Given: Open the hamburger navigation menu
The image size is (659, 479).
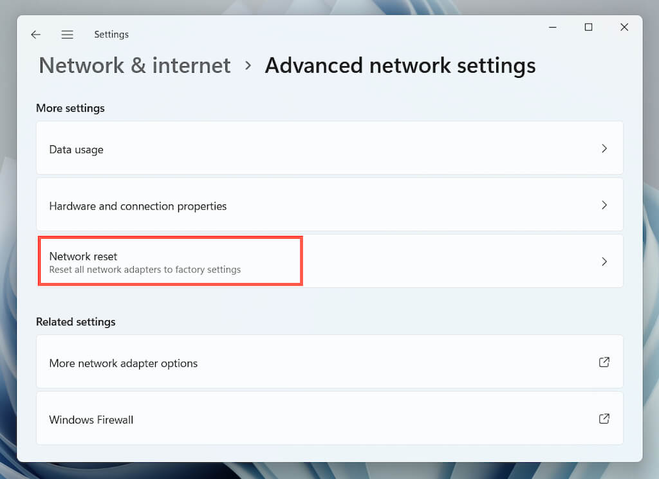Looking at the screenshot, I should click(x=67, y=35).
